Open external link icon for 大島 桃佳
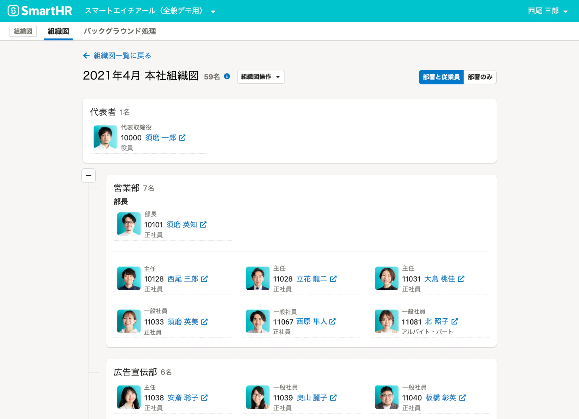This screenshot has width=579, height=419. tap(461, 279)
